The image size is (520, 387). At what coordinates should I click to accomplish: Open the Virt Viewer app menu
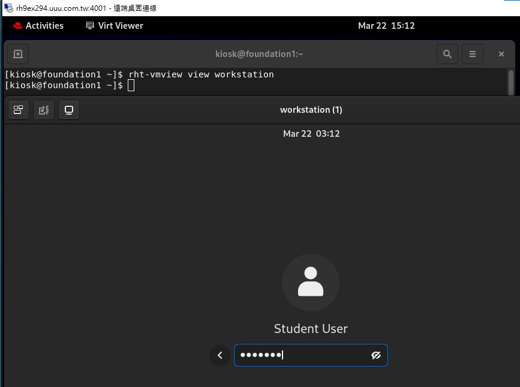click(115, 26)
